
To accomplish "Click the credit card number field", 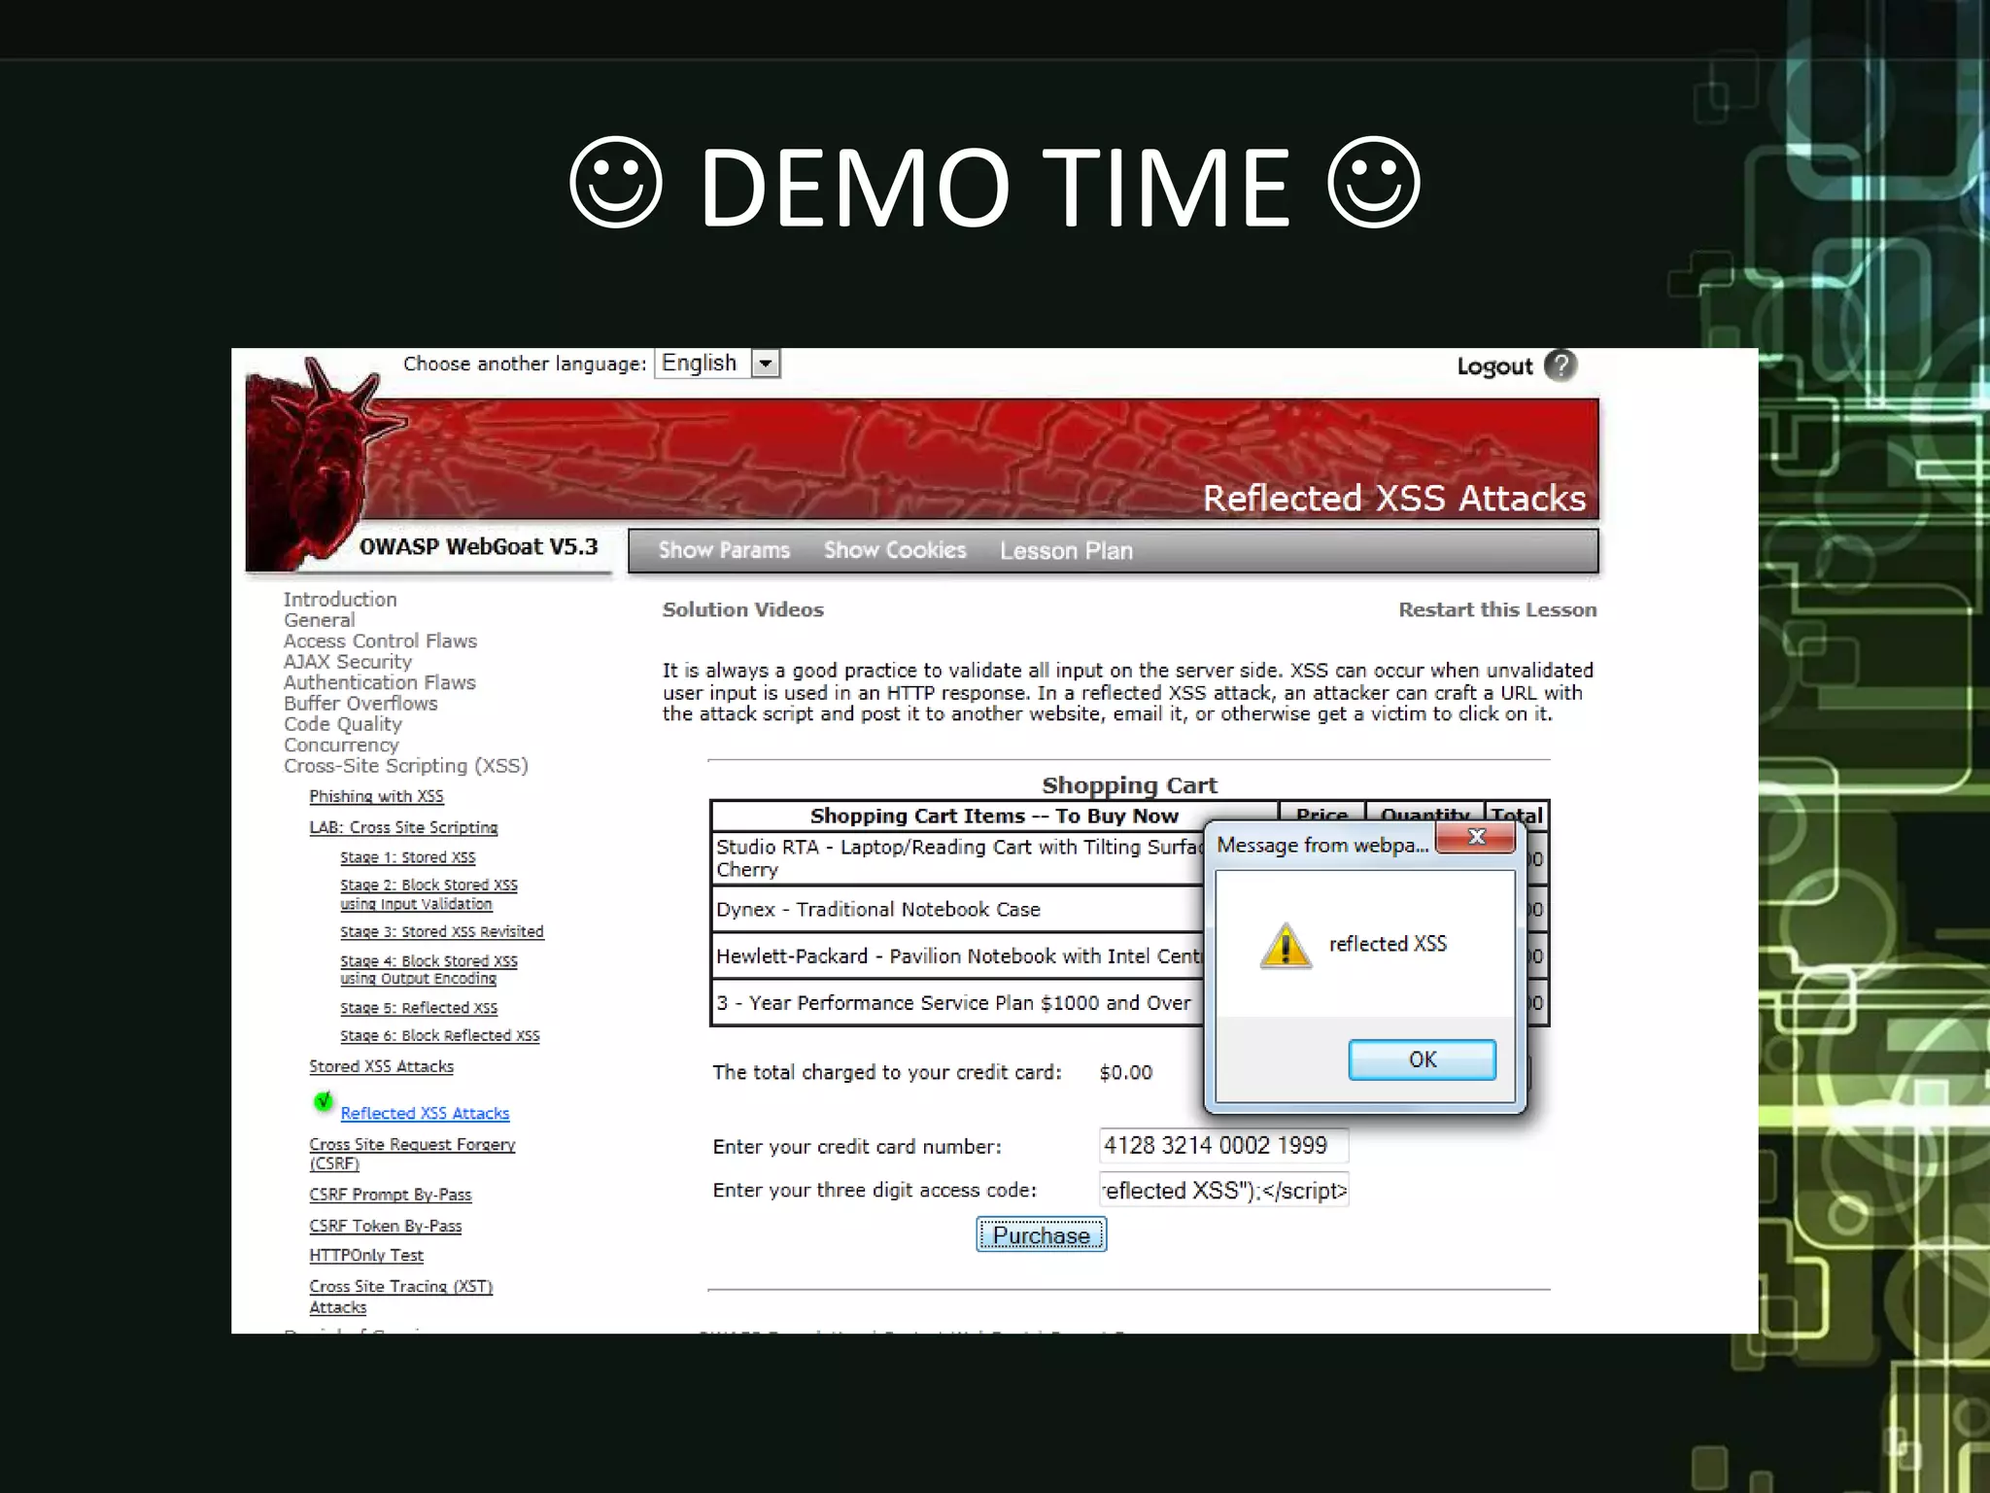I will click(x=1222, y=1146).
